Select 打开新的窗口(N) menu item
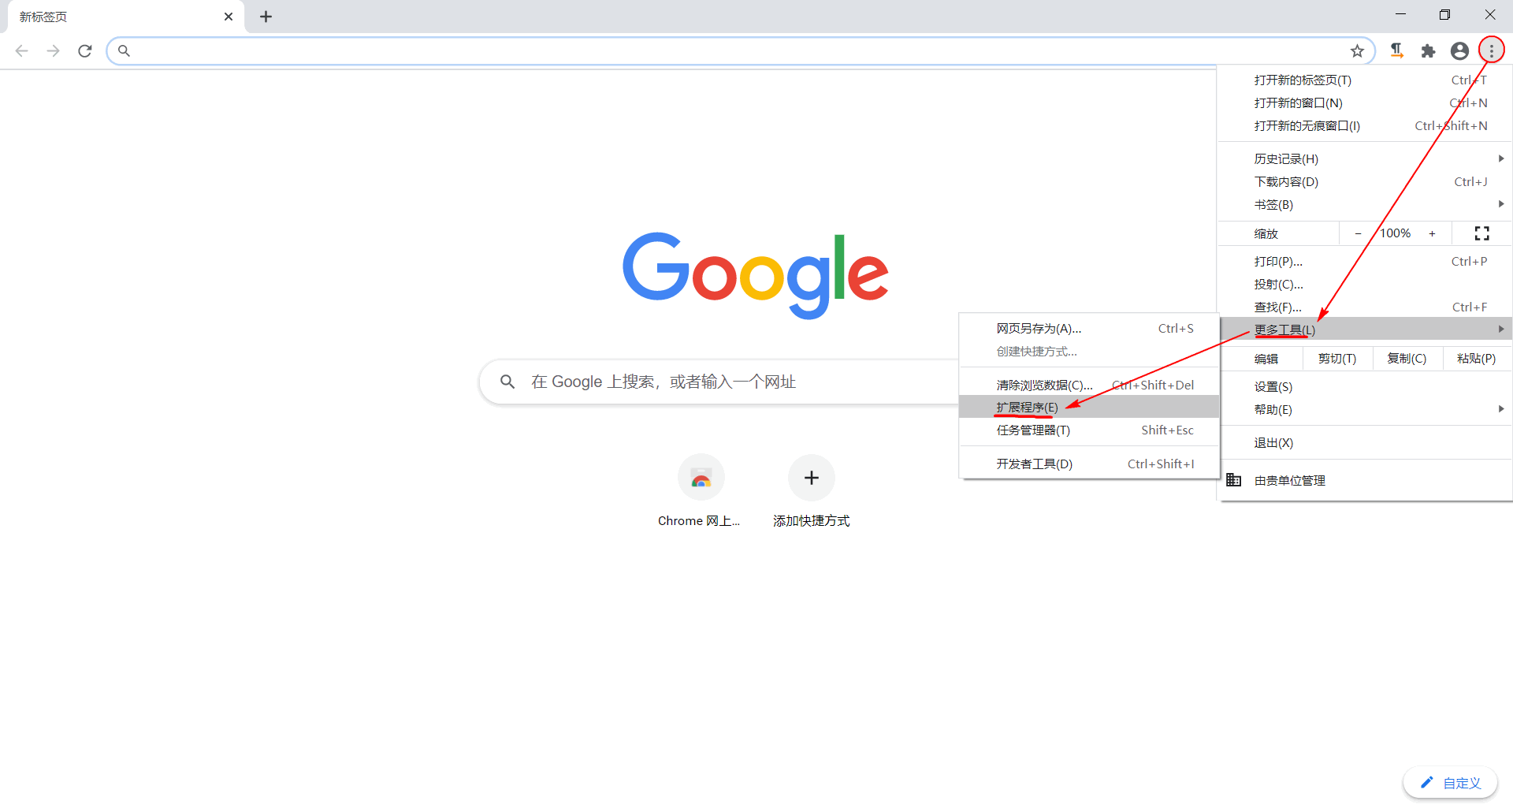1513x812 pixels. (x=1366, y=103)
